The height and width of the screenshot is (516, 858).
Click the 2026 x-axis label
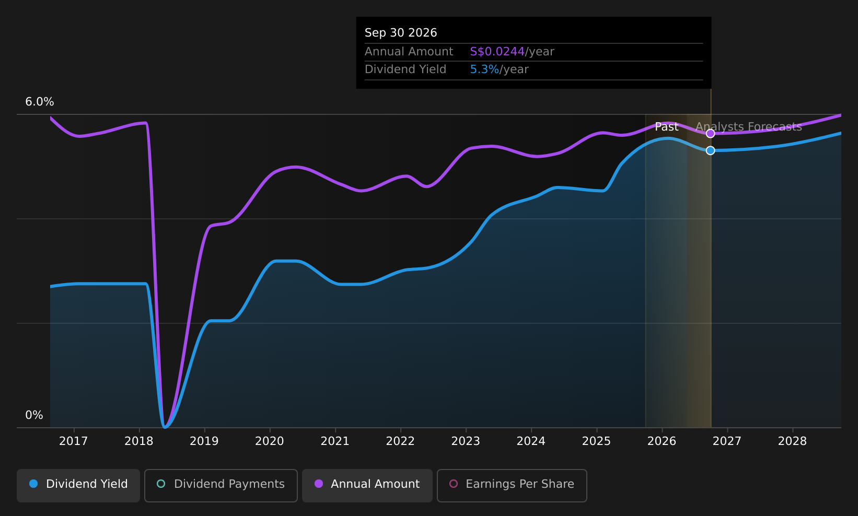point(662,441)
